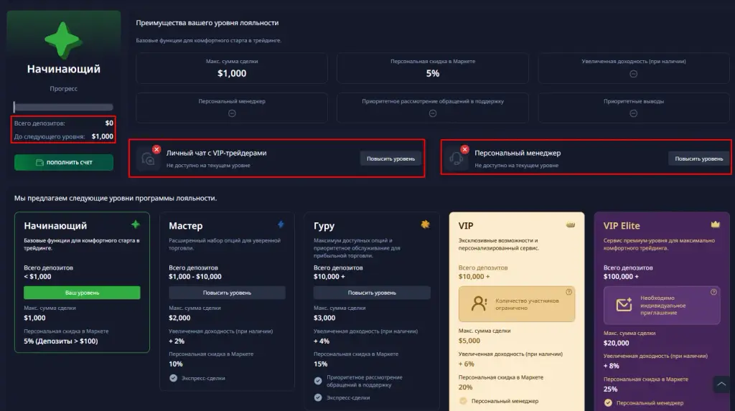Image resolution: width=735 pixels, height=411 pixels.
Task: Click the minus icon under Персональный менеджер benefit
Action: coord(232,113)
